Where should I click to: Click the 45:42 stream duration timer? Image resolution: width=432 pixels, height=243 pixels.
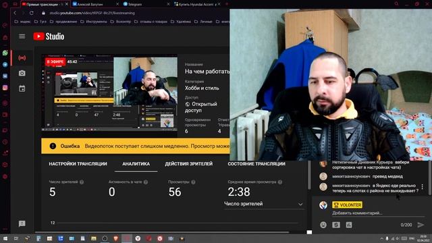click(x=72, y=61)
